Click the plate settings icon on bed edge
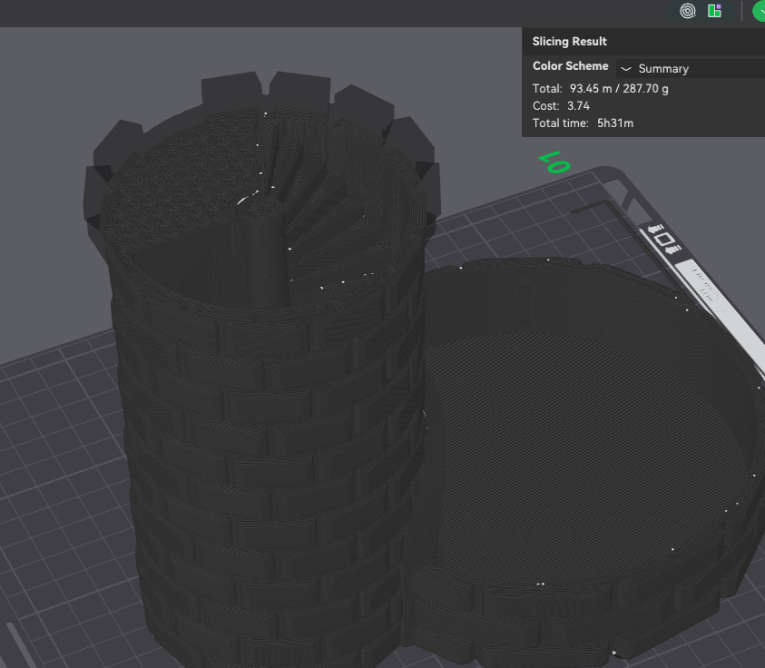 (x=664, y=239)
